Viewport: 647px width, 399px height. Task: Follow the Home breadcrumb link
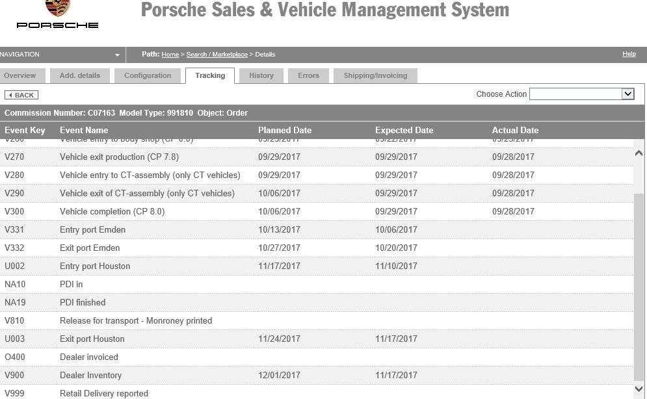(170, 55)
